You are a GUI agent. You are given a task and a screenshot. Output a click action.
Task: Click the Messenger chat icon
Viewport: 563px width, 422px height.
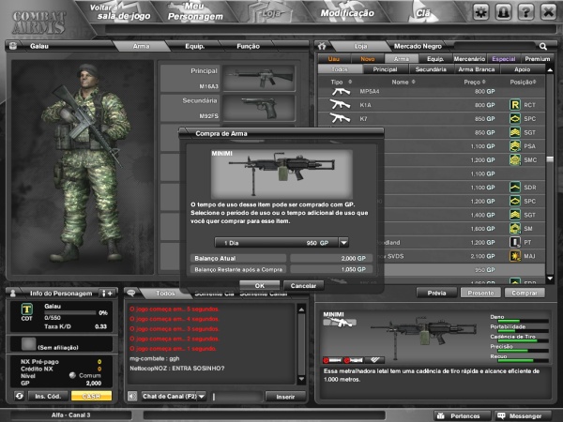click(x=501, y=415)
